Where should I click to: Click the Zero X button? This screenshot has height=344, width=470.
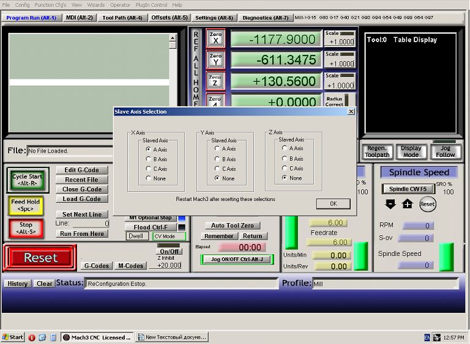[x=215, y=38]
